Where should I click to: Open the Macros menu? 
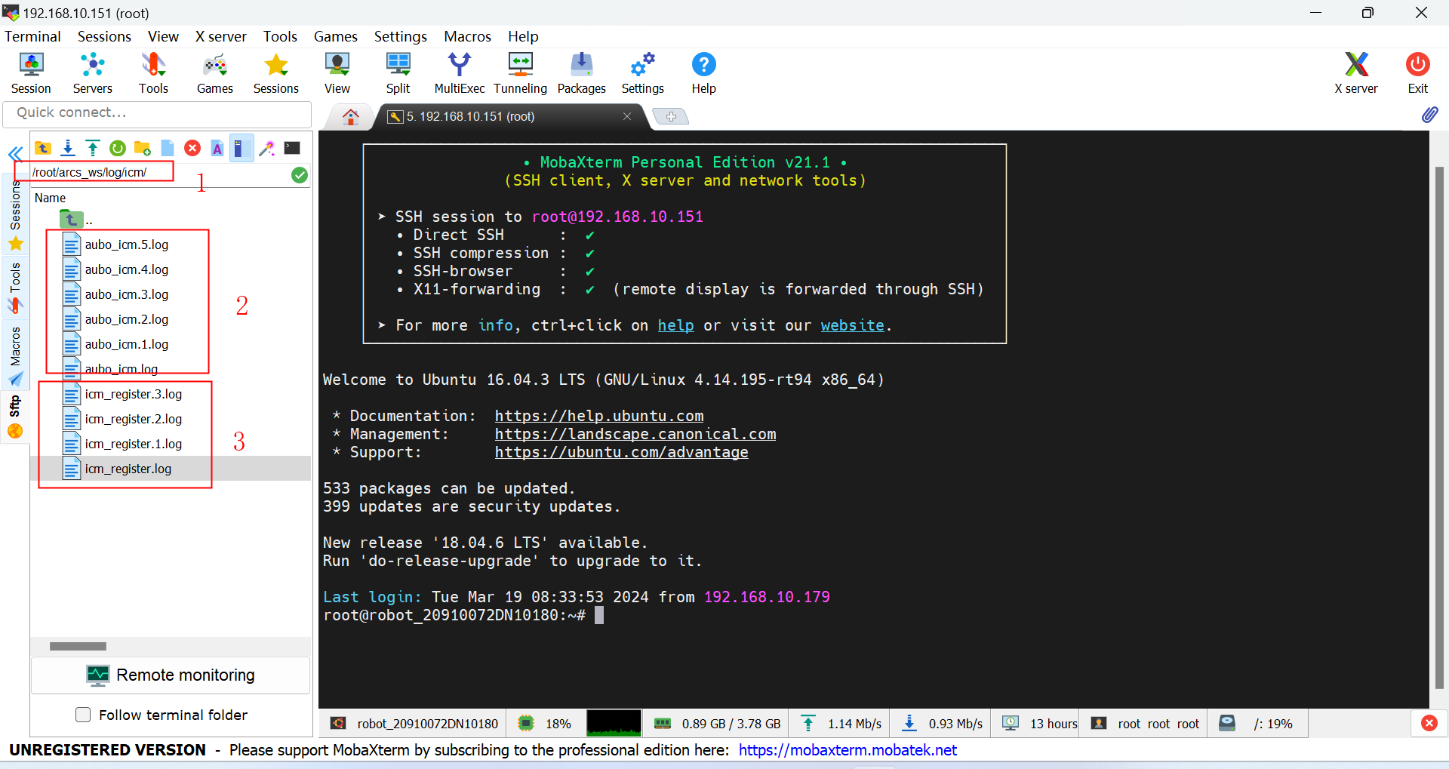pos(467,36)
